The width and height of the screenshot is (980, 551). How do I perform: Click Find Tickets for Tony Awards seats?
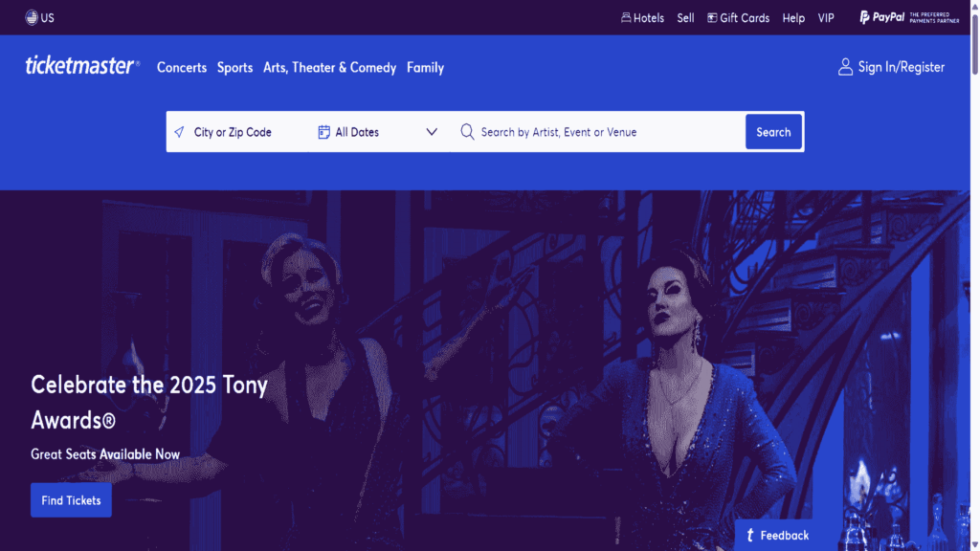click(x=70, y=499)
